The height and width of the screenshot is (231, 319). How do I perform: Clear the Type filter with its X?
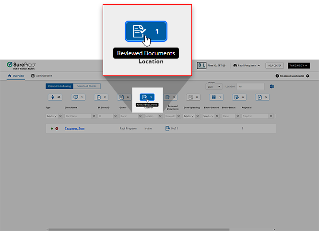pyautogui.click(x=60, y=116)
